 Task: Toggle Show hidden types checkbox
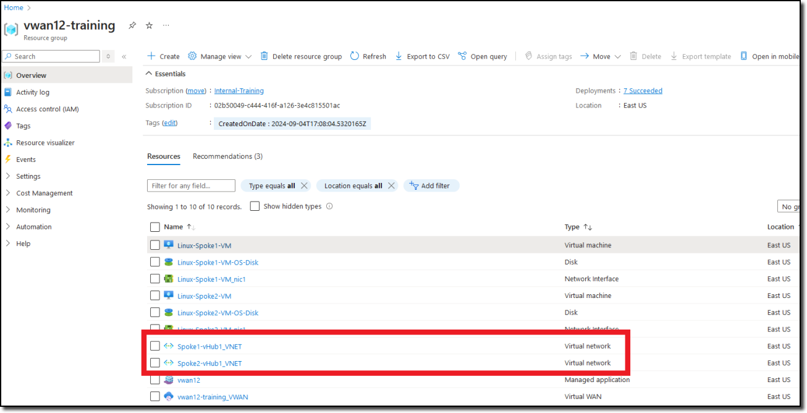tap(255, 206)
